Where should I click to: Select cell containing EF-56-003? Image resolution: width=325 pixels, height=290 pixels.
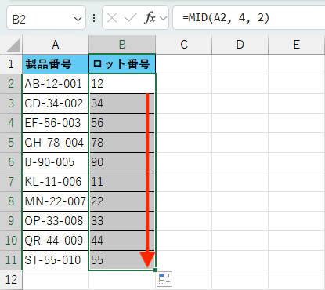click(x=56, y=123)
